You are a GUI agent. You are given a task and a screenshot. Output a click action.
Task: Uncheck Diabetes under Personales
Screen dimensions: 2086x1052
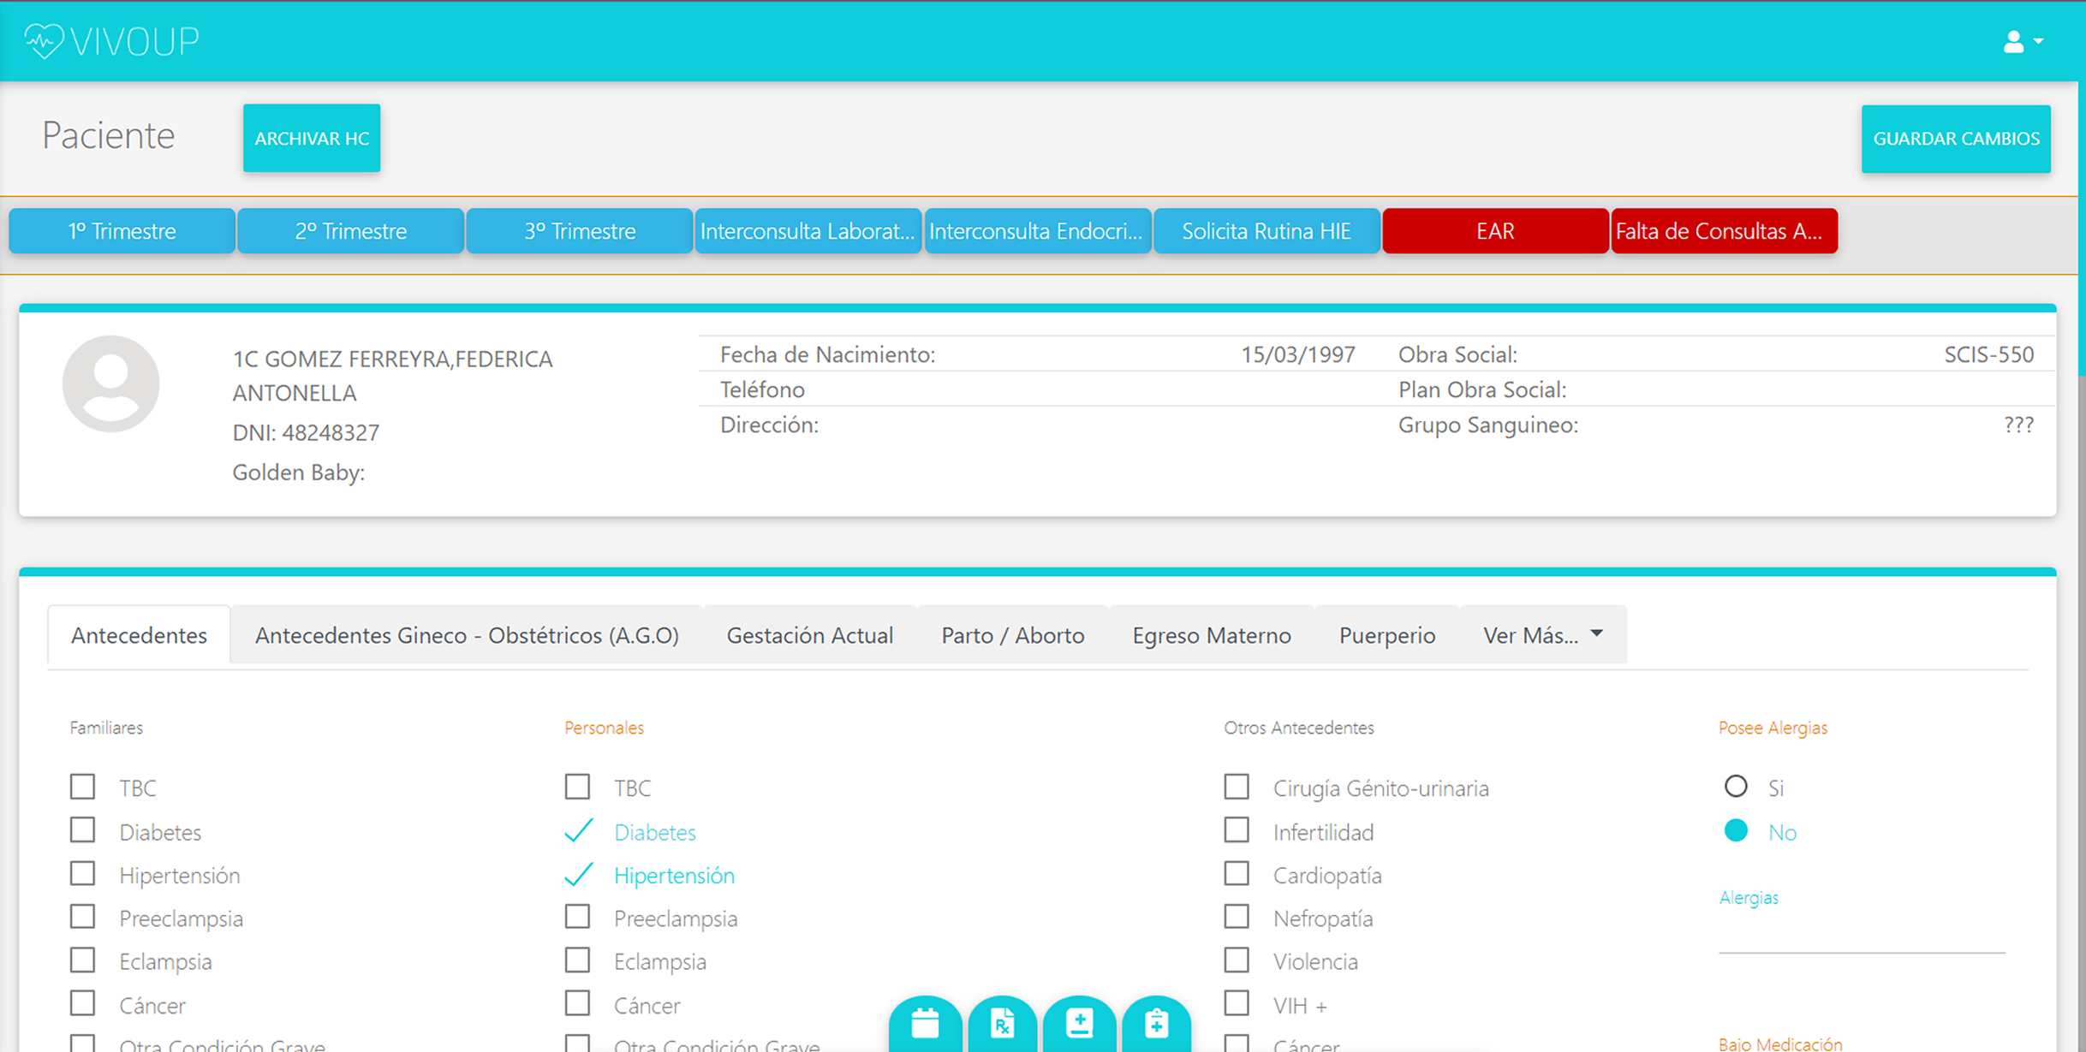(x=579, y=831)
